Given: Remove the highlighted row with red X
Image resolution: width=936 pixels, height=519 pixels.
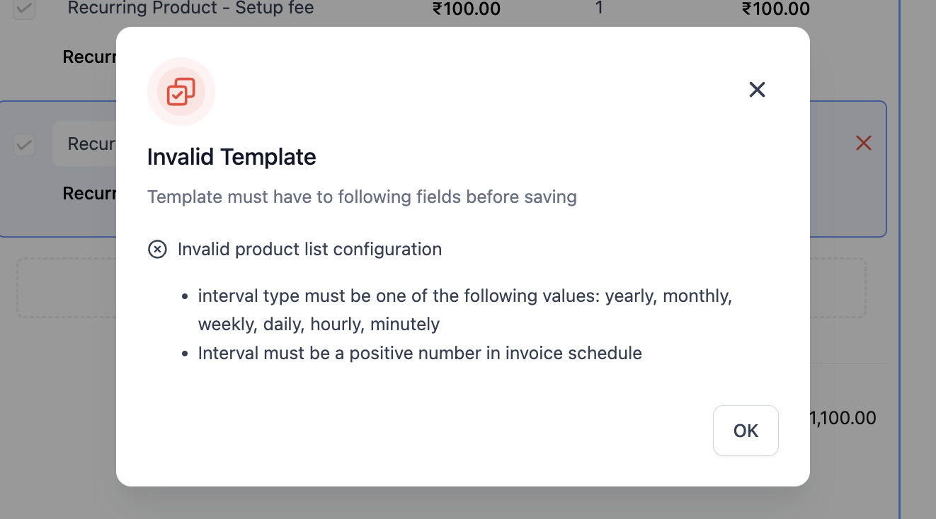Looking at the screenshot, I should point(863,144).
